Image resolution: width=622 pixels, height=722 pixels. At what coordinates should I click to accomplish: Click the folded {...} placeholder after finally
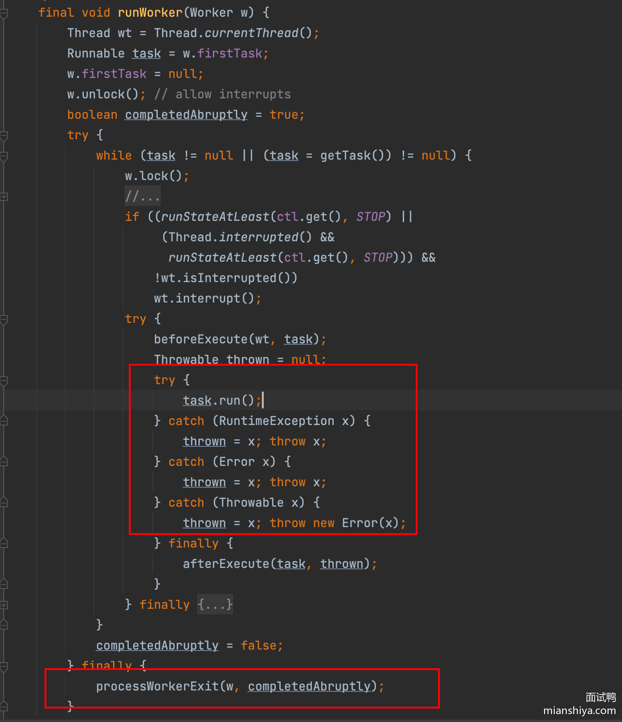215,605
